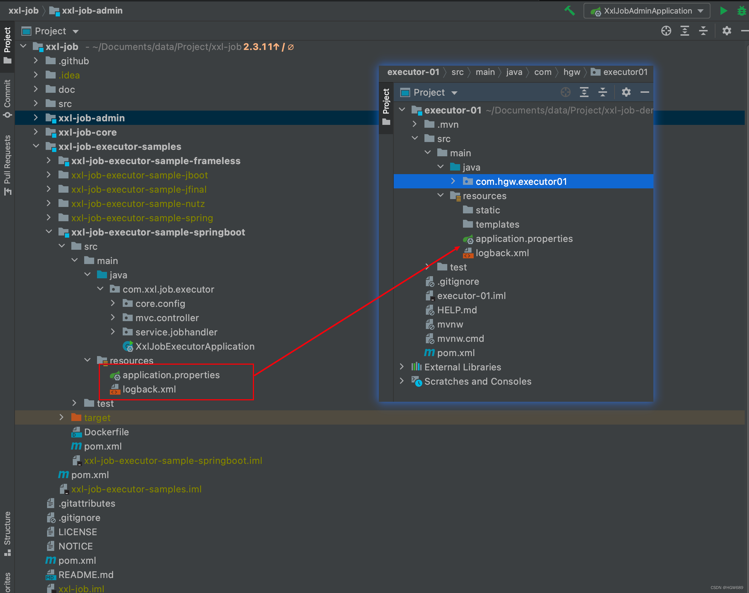Select the xxl-job-admin module

pyautogui.click(x=91, y=118)
